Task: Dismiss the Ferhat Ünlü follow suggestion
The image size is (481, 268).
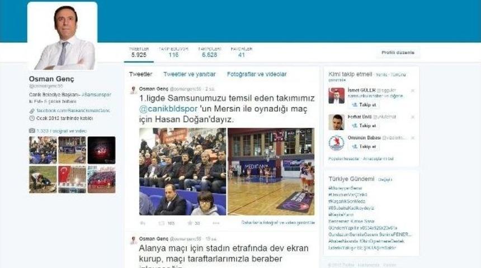Action: click(413, 117)
